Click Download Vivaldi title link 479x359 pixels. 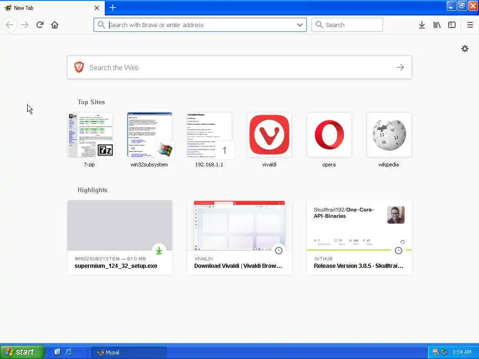(x=238, y=266)
